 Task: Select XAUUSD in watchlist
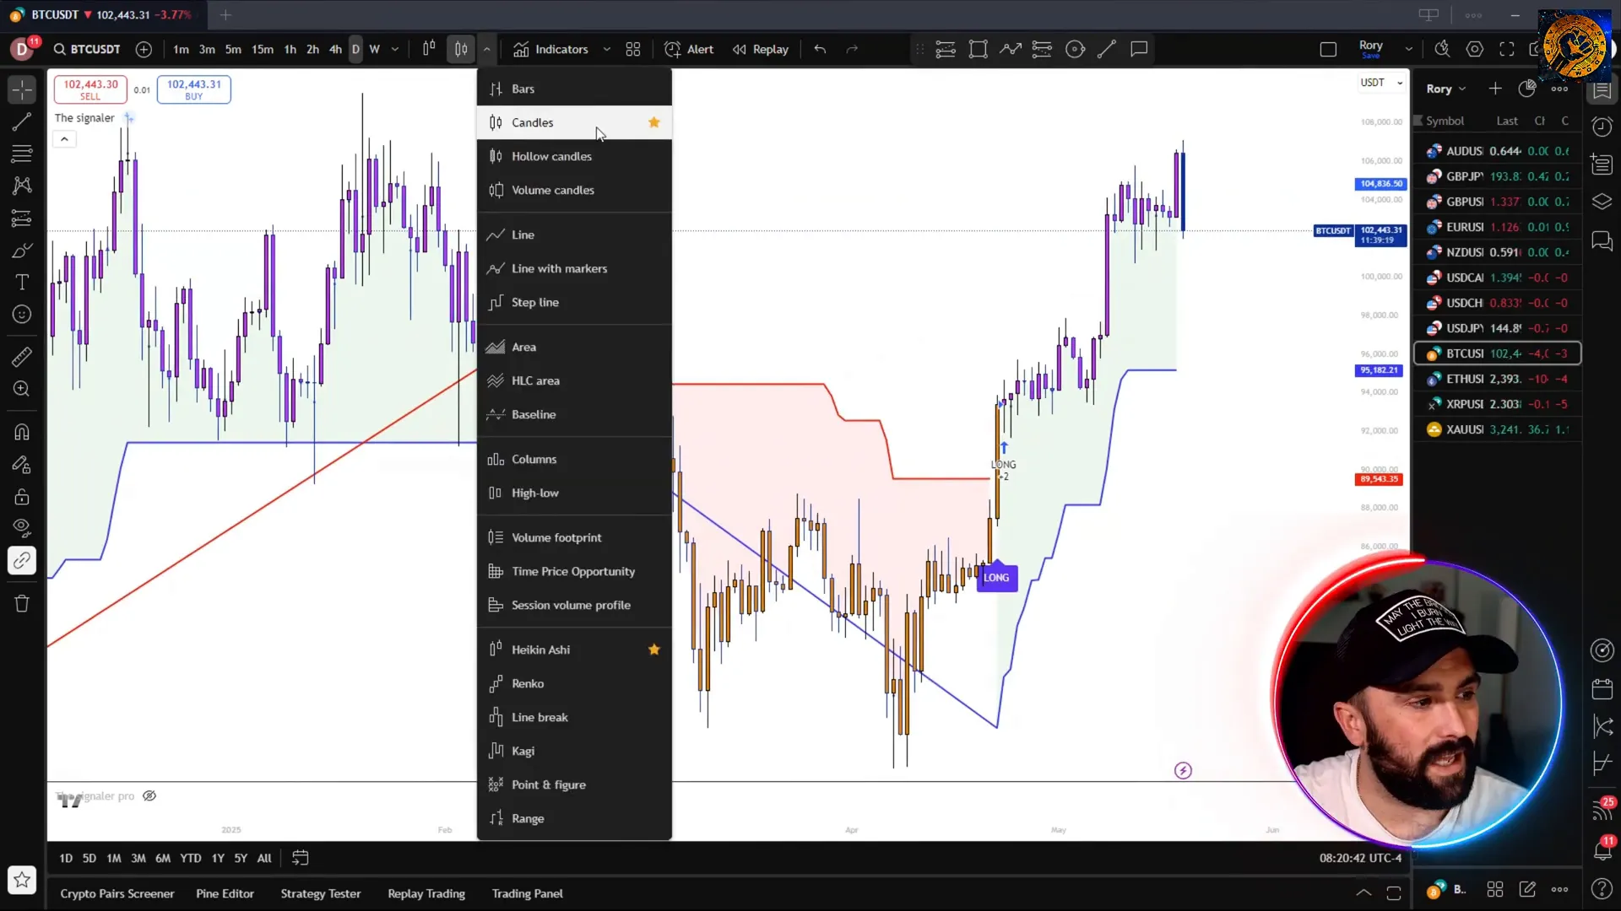coord(1497,429)
